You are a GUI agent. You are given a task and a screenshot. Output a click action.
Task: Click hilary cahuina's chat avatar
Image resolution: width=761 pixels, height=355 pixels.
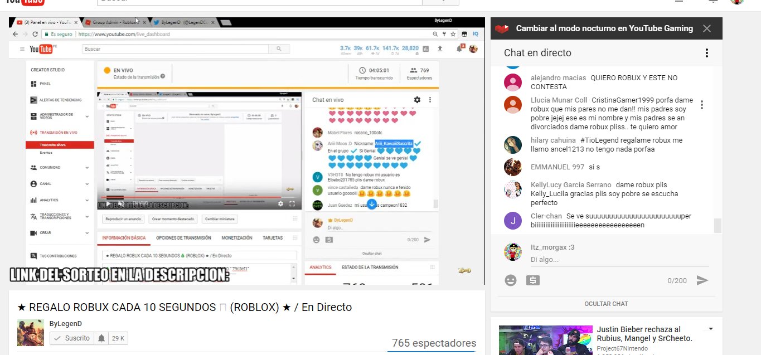(513, 145)
